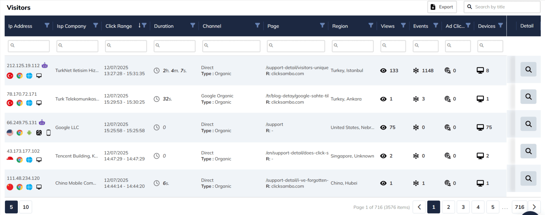Click the ad click icon in Hubei row
Viewport: 545px width, 215px height.
[x=447, y=183]
